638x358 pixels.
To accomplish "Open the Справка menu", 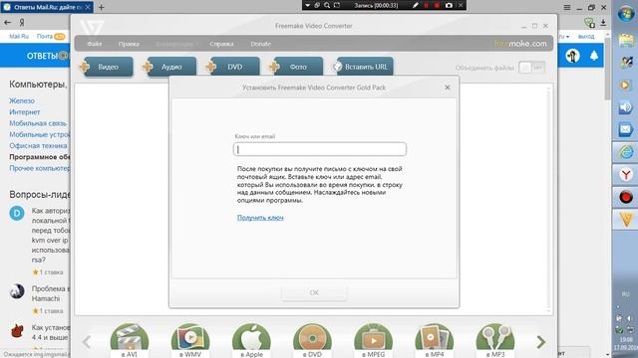I will [221, 44].
